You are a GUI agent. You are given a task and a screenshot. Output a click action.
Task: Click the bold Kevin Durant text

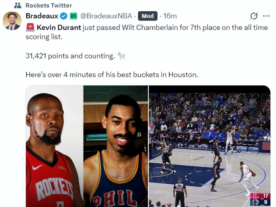click(x=59, y=28)
